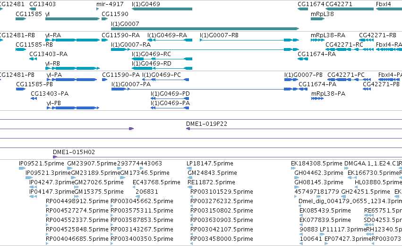This screenshot has width=402, height=246.
Task: Open protein CG42271-PC
Action: [x=346, y=75]
